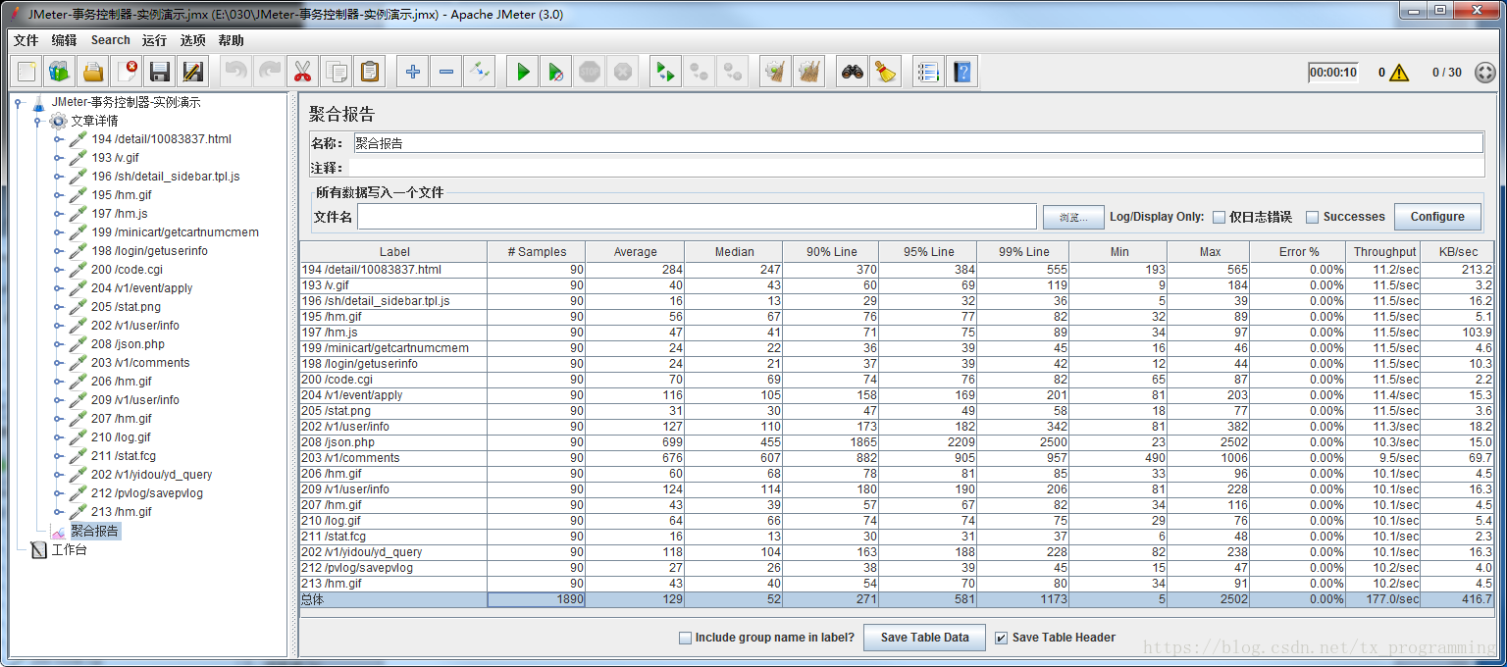This screenshot has width=1507, height=667.
Task: Open Help with question mark icon
Action: [961, 72]
